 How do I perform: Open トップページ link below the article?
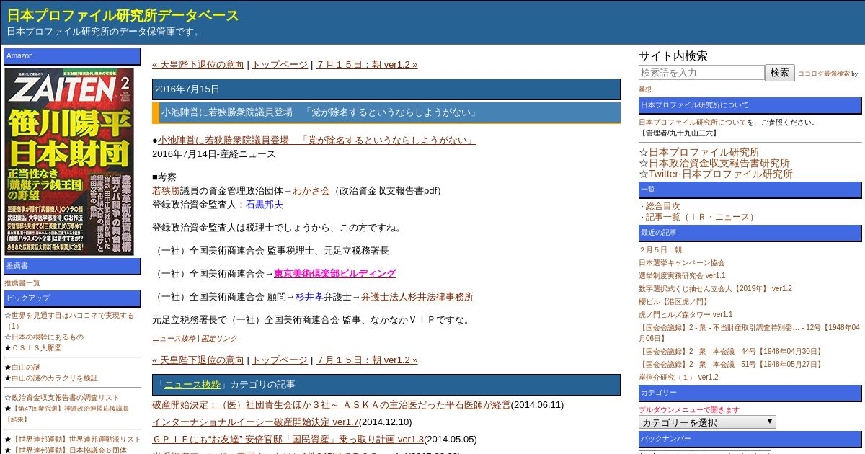[280, 360]
